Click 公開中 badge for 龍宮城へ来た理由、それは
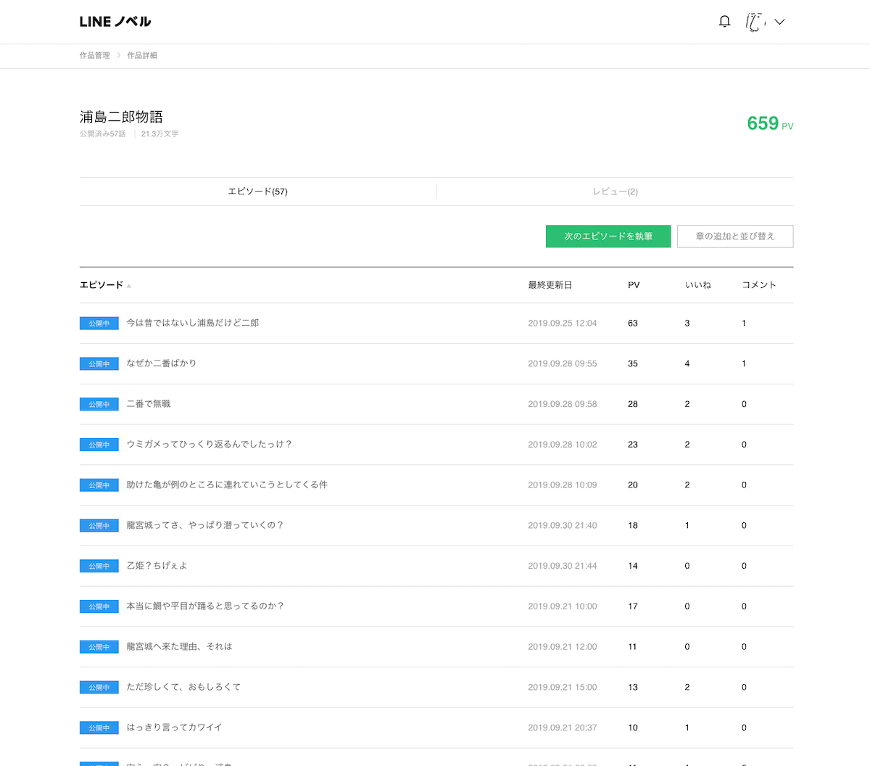Screen dimensions: 870x766 [99, 647]
